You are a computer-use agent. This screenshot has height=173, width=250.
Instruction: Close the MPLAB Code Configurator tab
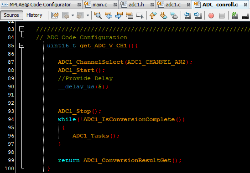79,5
